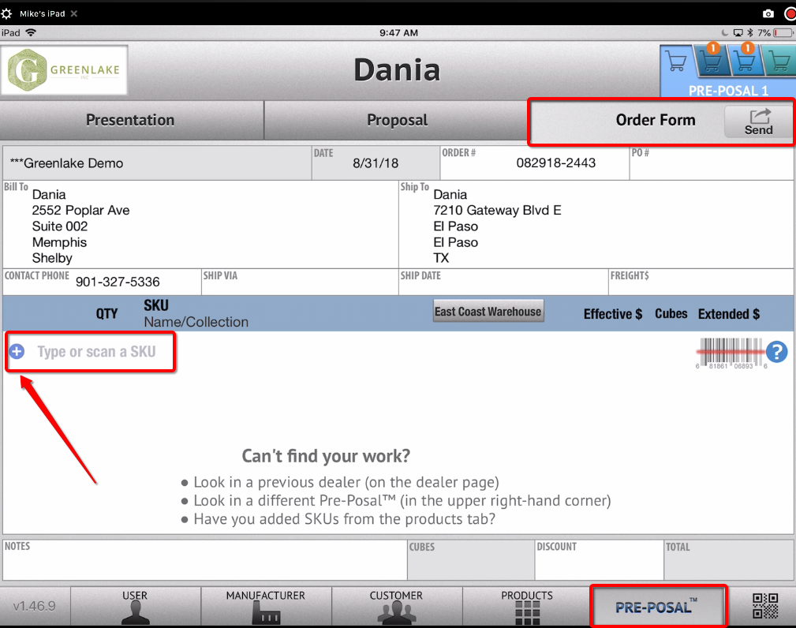The height and width of the screenshot is (628, 796).
Task: Click the Can't find your work? heading
Action: [x=326, y=456]
